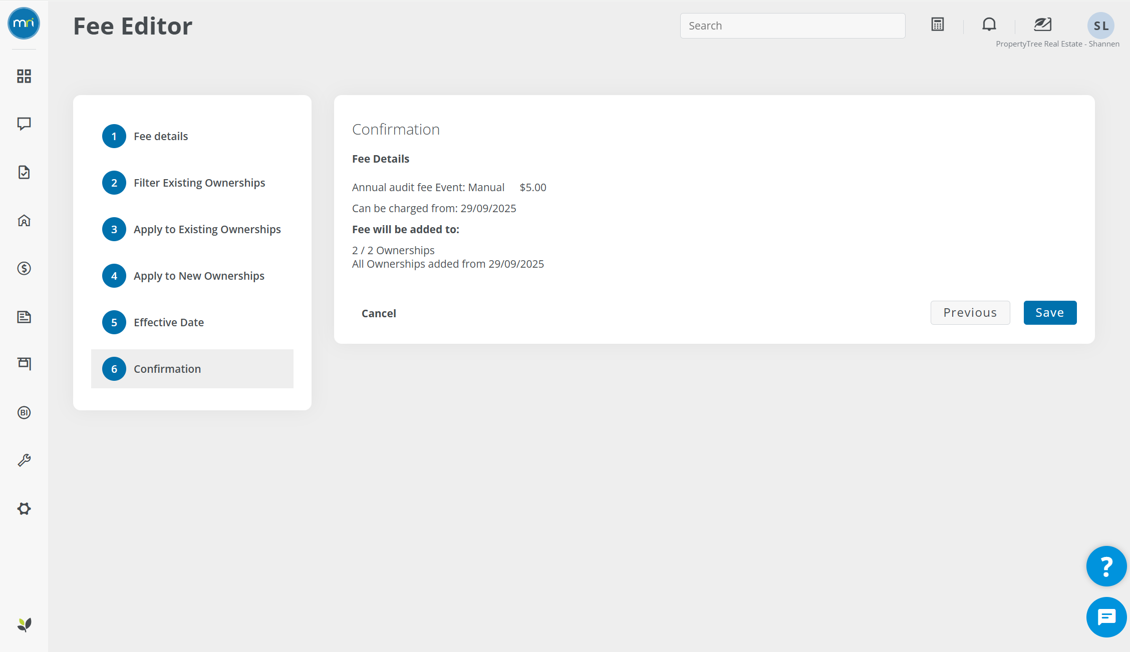This screenshot has width=1130, height=652.
Task: Click the green leaf icon at sidebar bottom
Action: point(24,624)
